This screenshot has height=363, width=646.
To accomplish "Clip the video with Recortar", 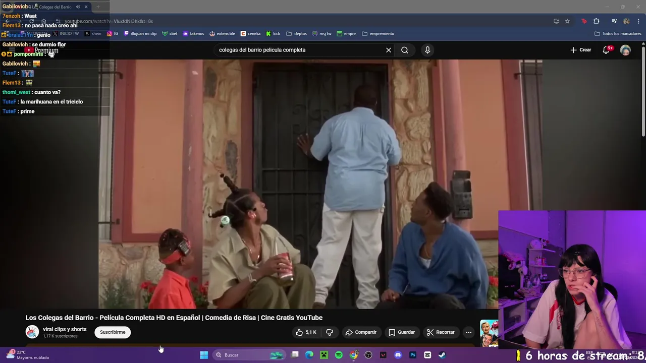I will point(441,332).
